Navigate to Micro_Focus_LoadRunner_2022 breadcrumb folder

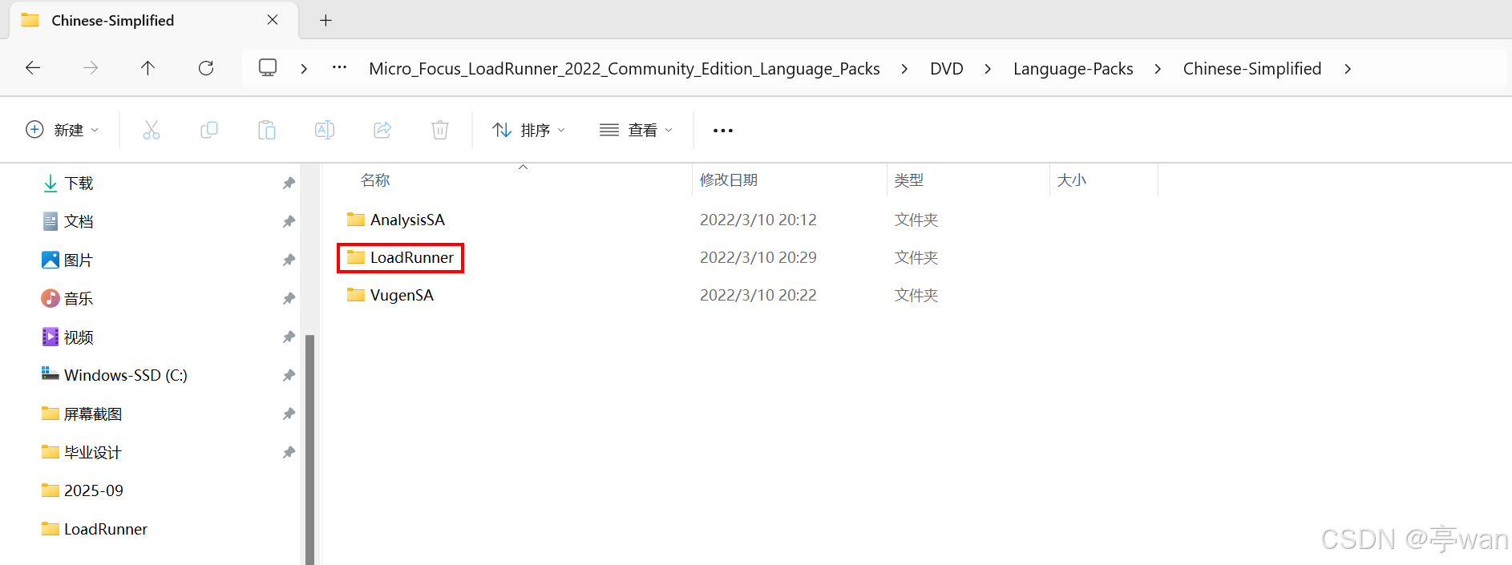(x=625, y=69)
